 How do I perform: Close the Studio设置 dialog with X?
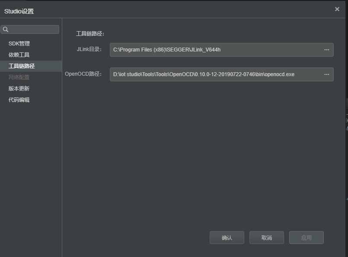click(x=337, y=9)
